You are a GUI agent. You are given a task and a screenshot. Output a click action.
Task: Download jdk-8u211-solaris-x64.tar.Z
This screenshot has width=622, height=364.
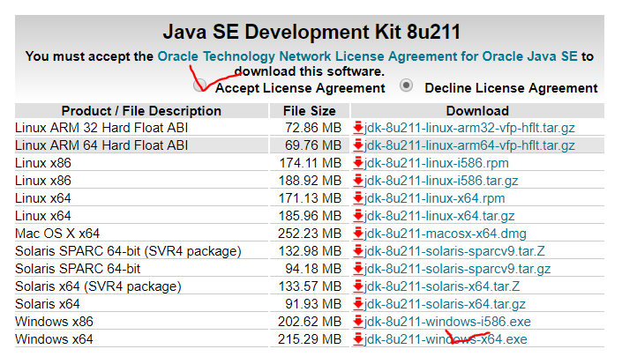point(442,286)
